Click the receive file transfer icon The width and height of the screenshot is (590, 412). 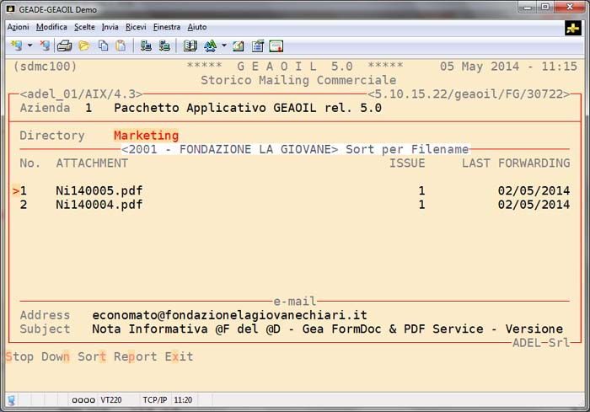(164, 45)
